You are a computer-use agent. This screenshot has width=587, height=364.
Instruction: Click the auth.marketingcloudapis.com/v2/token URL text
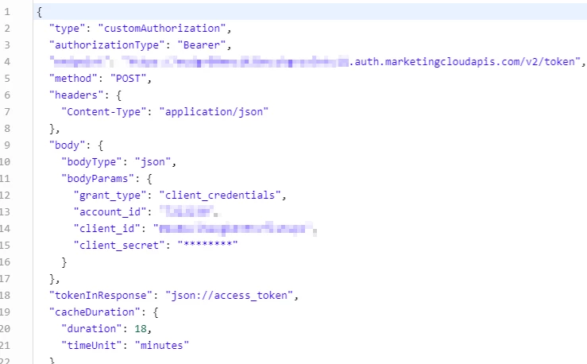(465, 61)
